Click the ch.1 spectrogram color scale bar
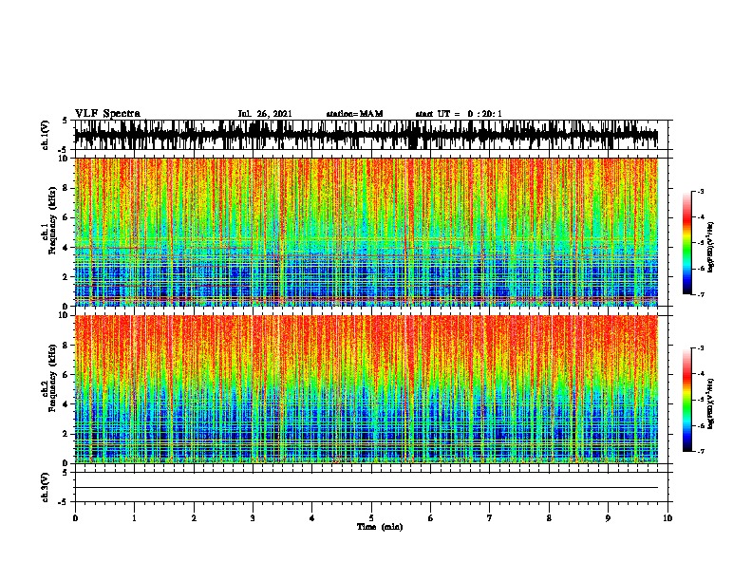The width and height of the screenshot is (752, 581). (686, 243)
